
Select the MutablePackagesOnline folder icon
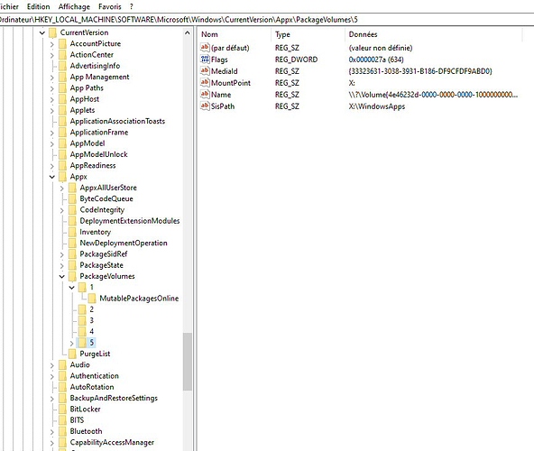(x=92, y=299)
